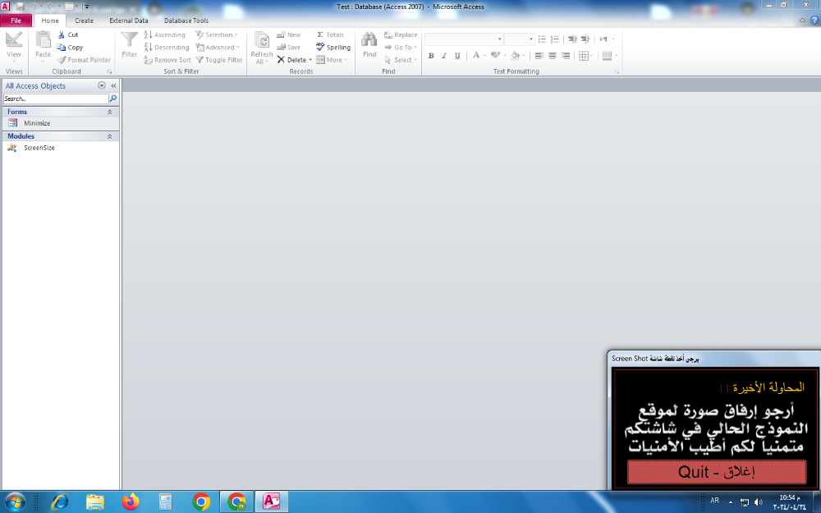This screenshot has height=513, width=821.
Task: Align text left
Action: pos(539,56)
